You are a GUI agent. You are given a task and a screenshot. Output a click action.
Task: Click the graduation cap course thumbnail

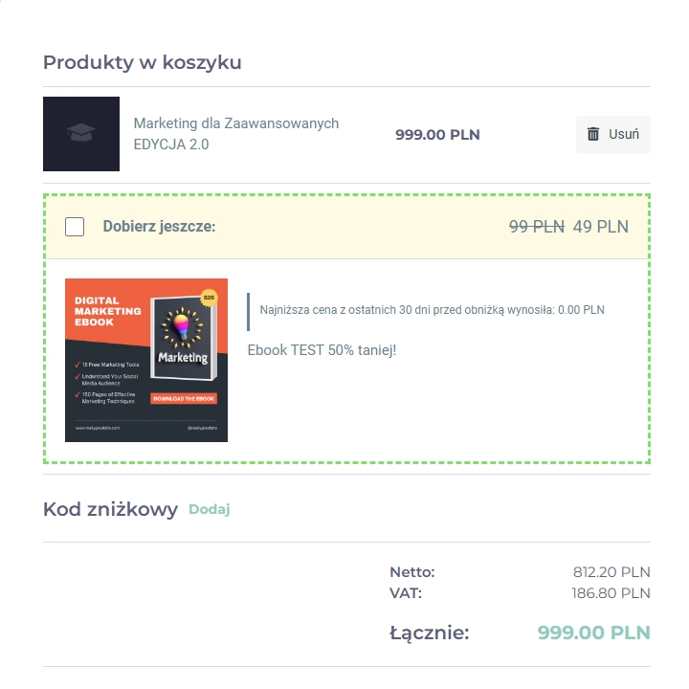coord(81,134)
